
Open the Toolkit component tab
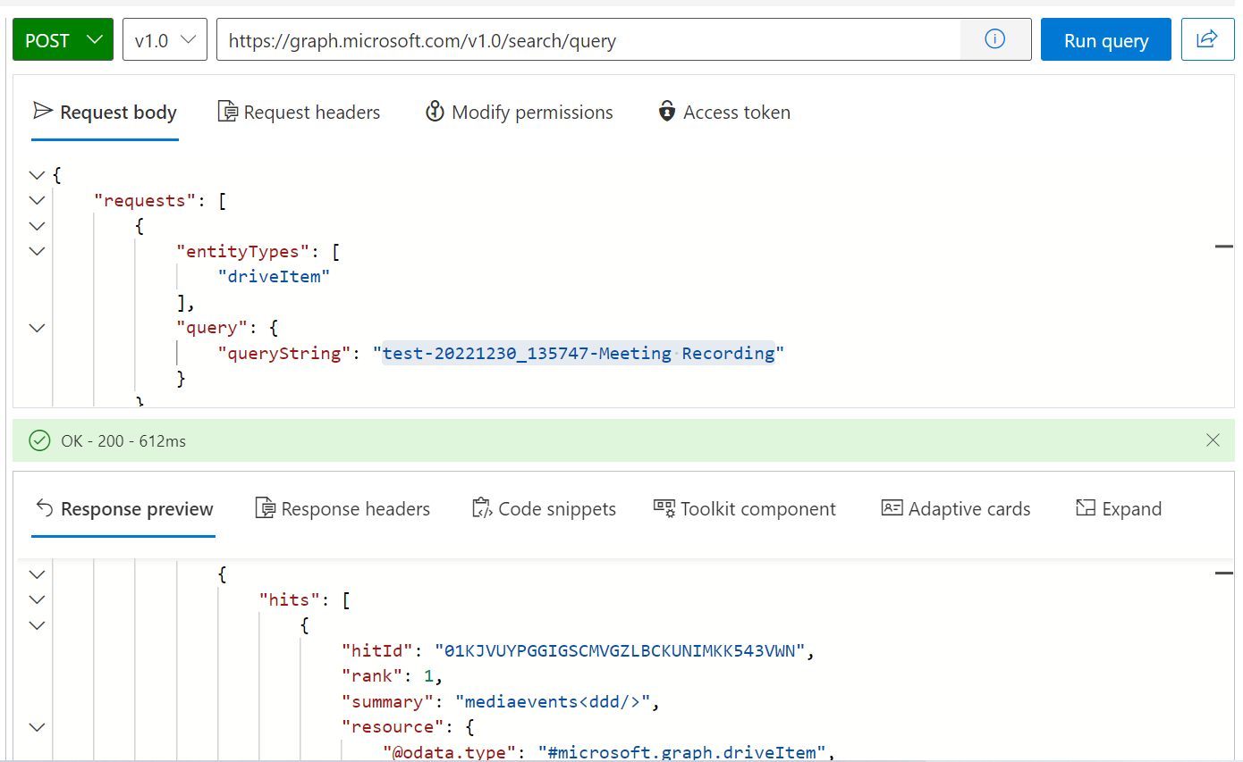[x=745, y=509]
